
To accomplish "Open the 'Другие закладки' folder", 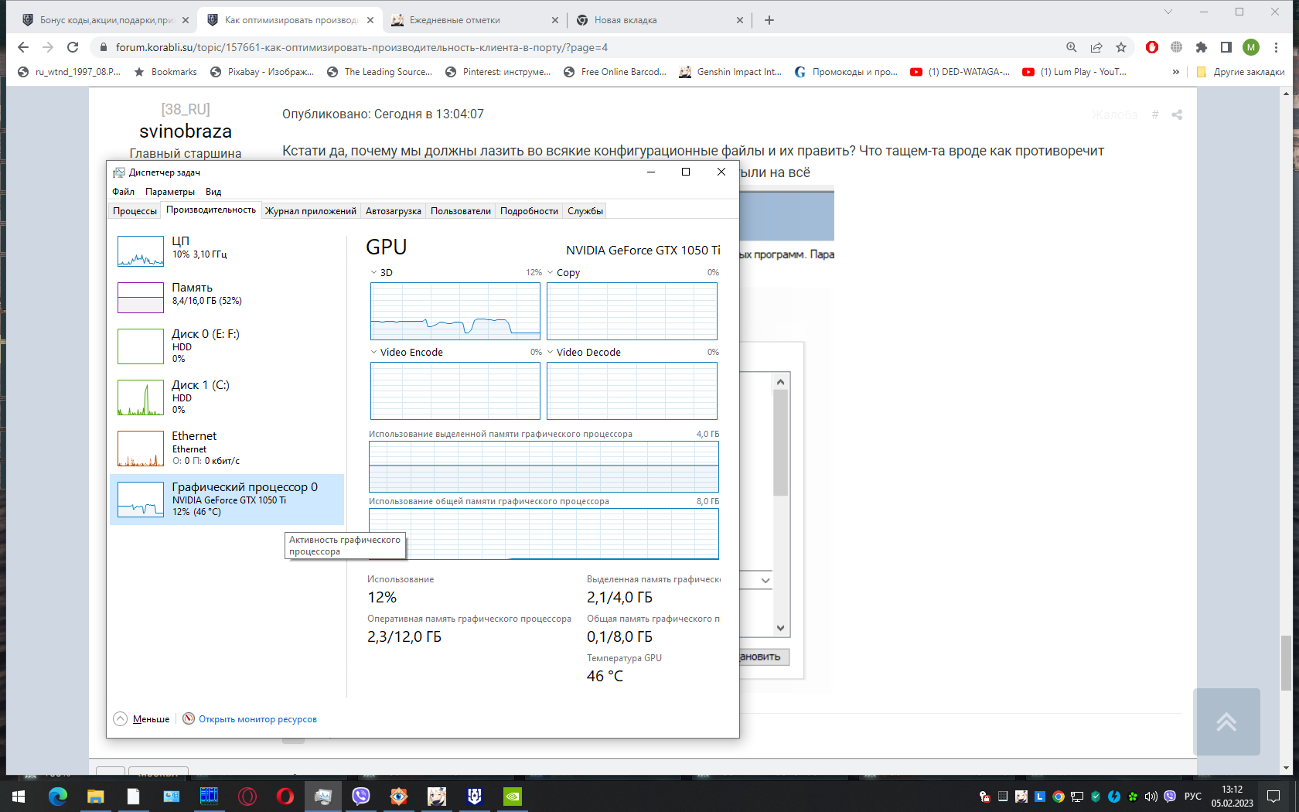I will pyautogui.click(x=1240, y=72).
